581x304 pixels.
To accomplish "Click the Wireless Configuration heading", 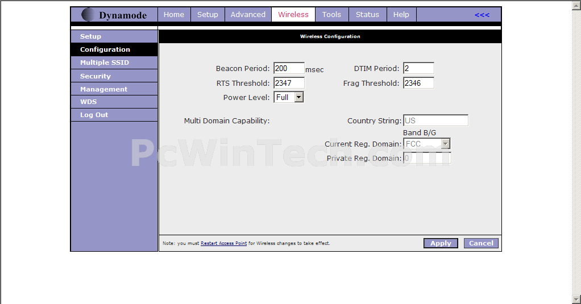I will pyautogui.click(x=330, y=36).
